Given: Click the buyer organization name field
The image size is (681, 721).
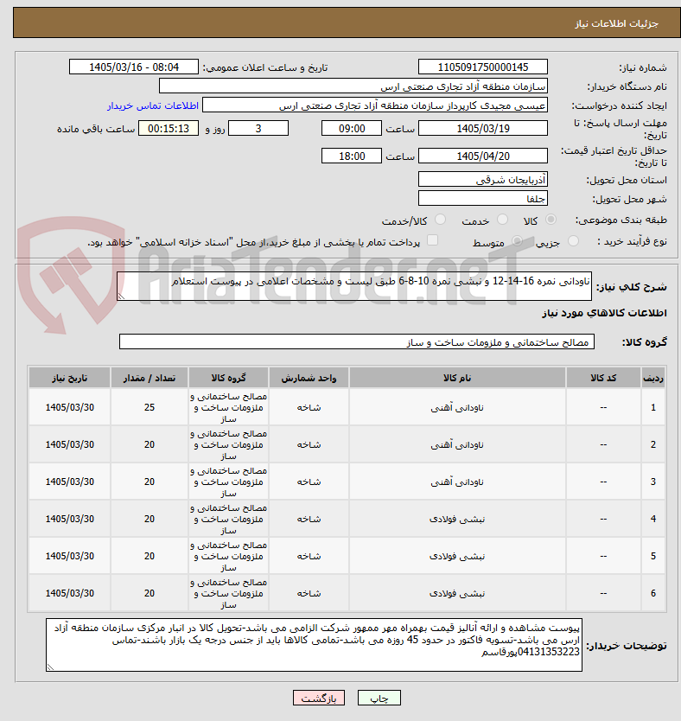Looking at the screenshot, I should pyautogui.click(x=353, y=86).
